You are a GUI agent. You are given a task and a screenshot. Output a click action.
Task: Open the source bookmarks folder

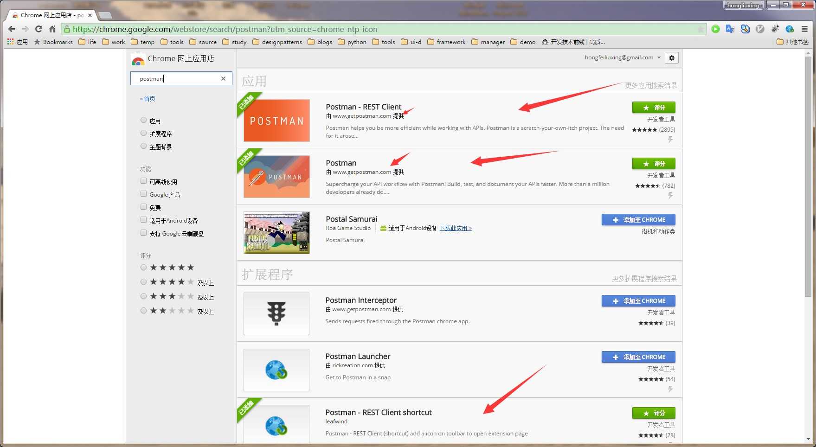click(x=203, y=42)
